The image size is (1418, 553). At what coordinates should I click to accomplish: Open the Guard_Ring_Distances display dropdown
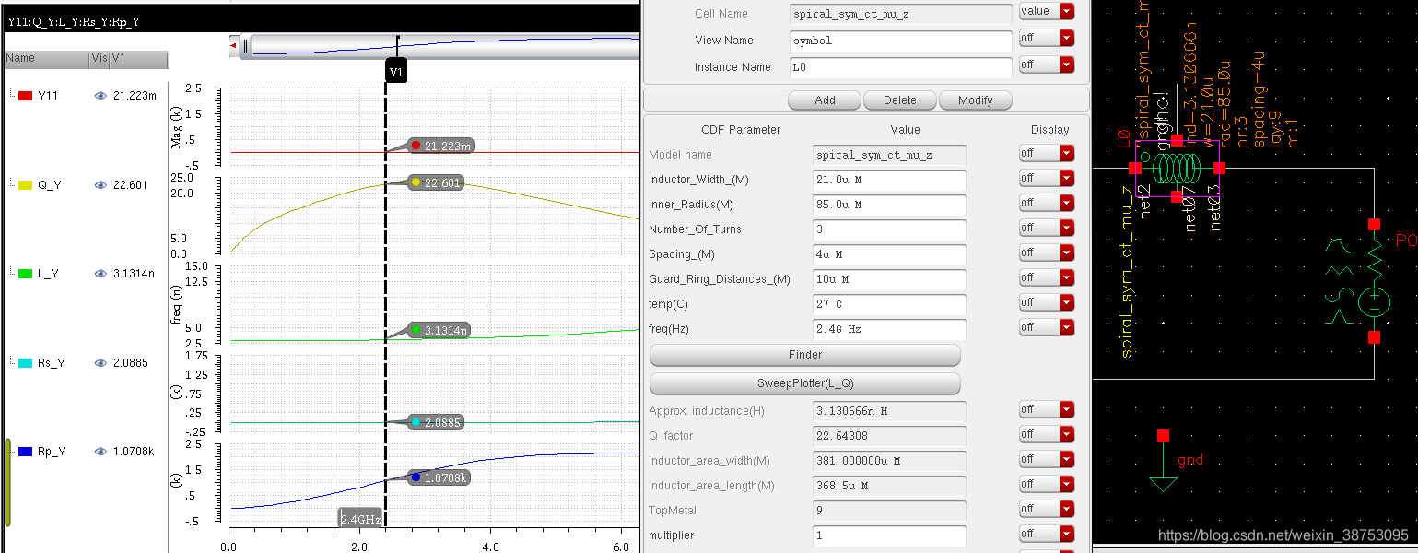point(1047,277)
